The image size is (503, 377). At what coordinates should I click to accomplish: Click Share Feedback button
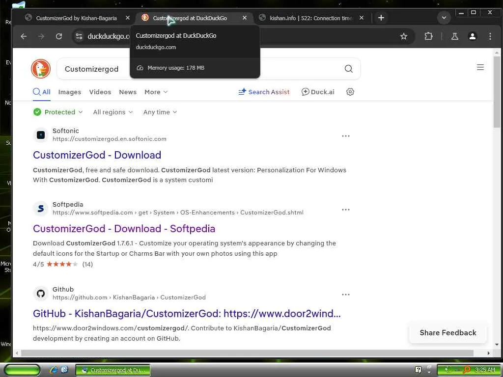point(448,333)
